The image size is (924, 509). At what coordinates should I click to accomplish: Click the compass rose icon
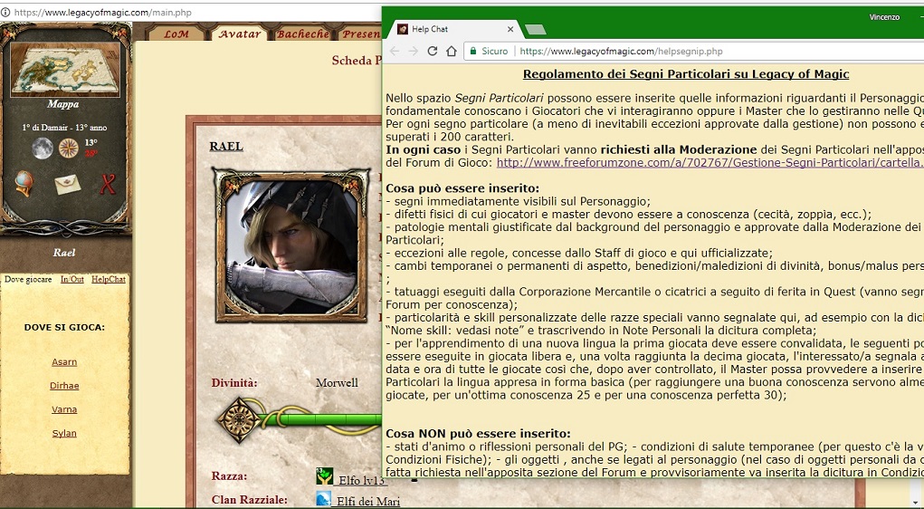68,148
